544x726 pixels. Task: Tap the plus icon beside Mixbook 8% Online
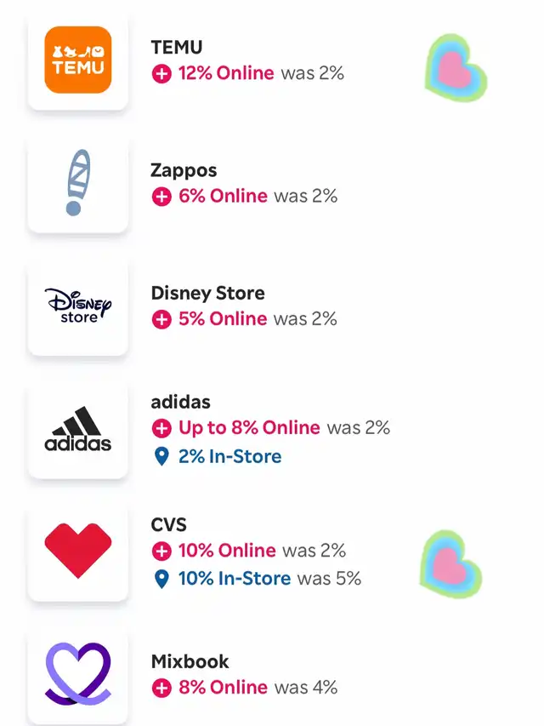pyautogui.click(x=161, y=688)
